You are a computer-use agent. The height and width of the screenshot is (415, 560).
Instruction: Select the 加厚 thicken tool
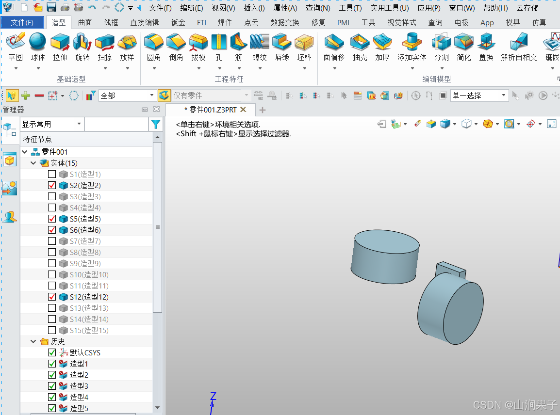point(382,47)
